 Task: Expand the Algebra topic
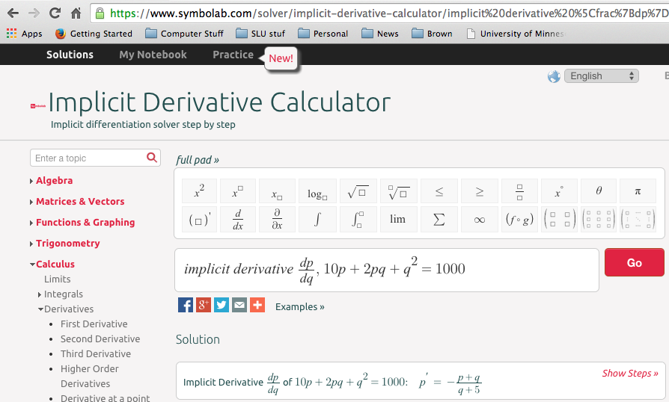pyautogui.click(x=54, y=181)
